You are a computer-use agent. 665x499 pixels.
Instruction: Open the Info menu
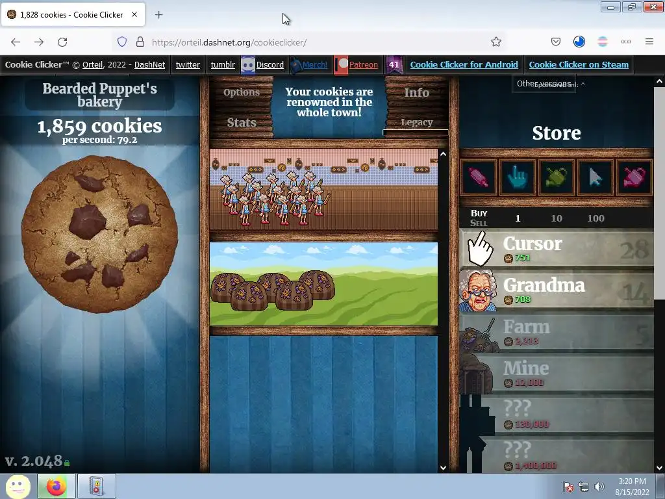point(416,92)
